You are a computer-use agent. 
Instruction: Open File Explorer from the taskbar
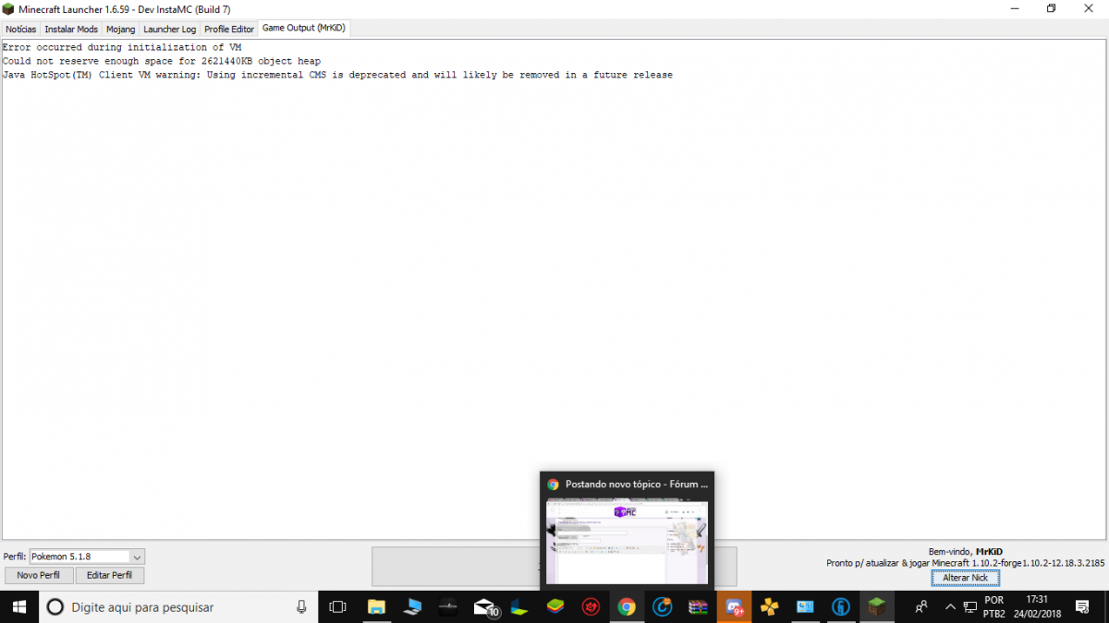click(376, 606)
